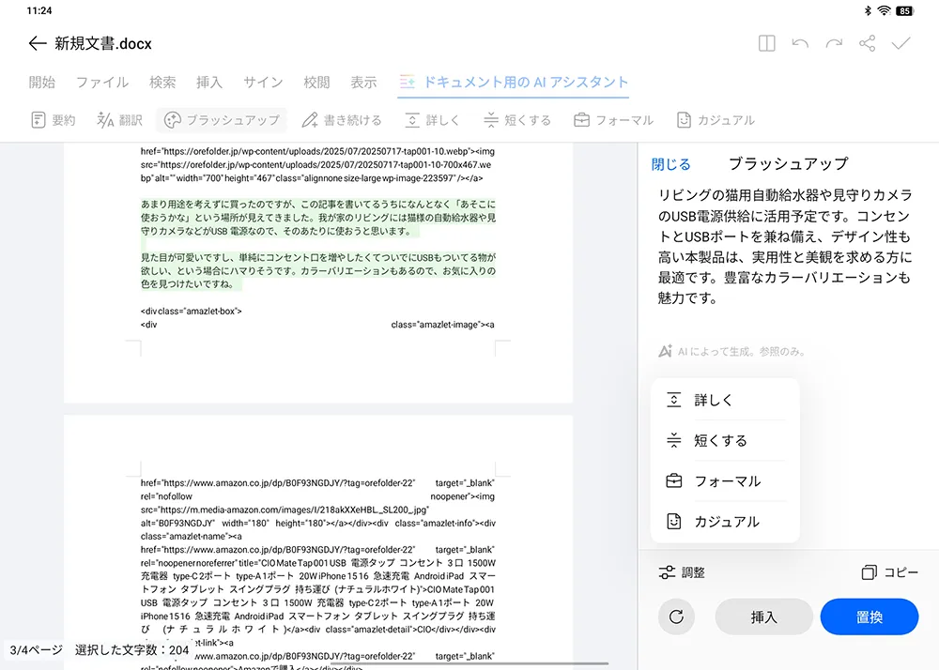Open the 表示 tab
The image size is (939, 670).
pyautogui.click(x=363, y=82)
